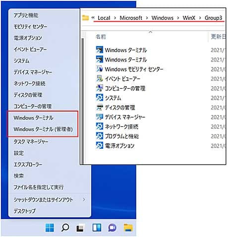Select file name イベント ビューアー in Explorer list
This screenshot has width=228, height=237.
tap(122, 79)
